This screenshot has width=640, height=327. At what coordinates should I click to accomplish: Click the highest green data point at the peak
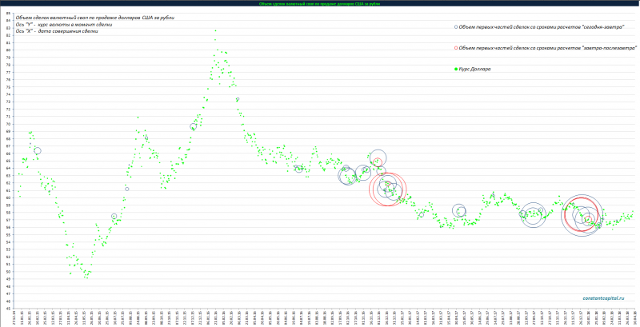[x=215, y=31]
